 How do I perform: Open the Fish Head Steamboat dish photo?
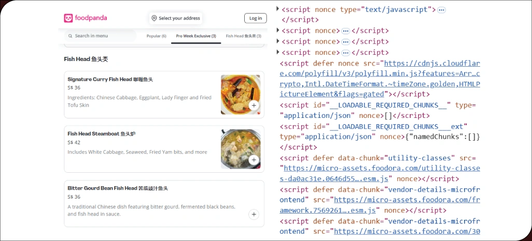click(x=240, y=148)
